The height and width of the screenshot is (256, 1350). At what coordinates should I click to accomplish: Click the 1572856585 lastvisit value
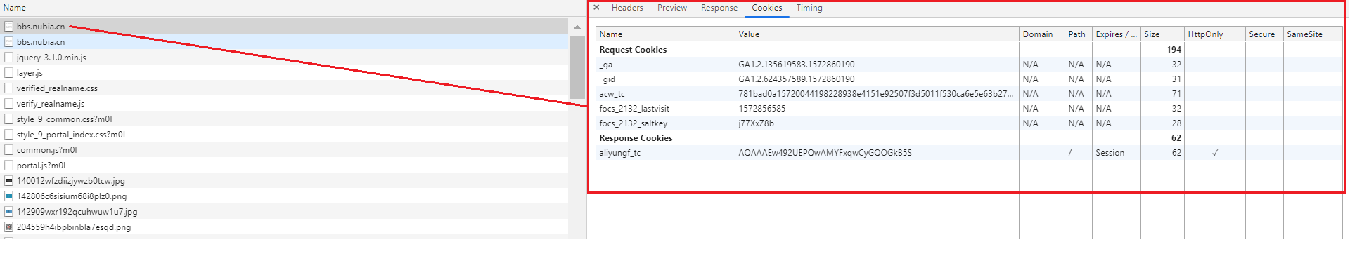(762, 108)
